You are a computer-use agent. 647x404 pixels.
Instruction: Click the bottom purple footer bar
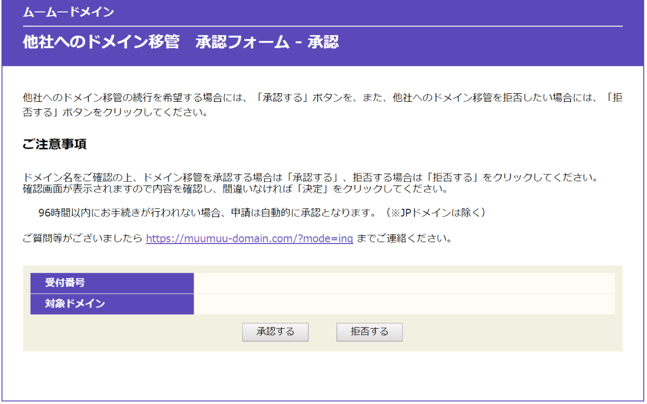[x=323, y=400]
